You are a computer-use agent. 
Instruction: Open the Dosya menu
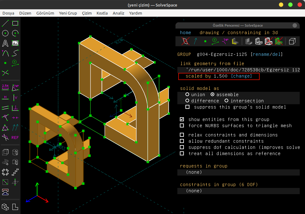(x=8, y=13)
